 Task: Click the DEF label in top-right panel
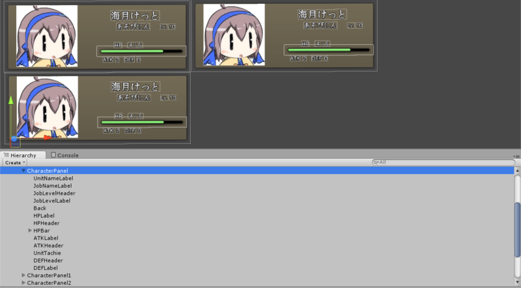click(317, 59)
